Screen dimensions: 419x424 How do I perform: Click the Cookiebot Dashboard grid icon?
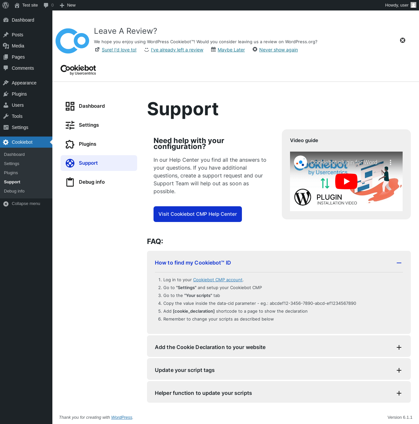(70, 106)
